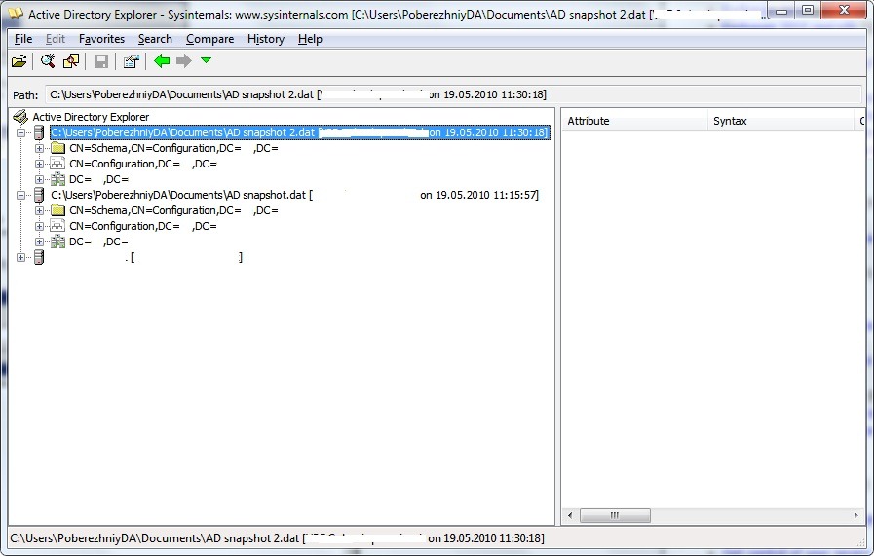Screen dimensions: 874x556
Task: Click the status bar snapshot path text
Action: [277, 538]
